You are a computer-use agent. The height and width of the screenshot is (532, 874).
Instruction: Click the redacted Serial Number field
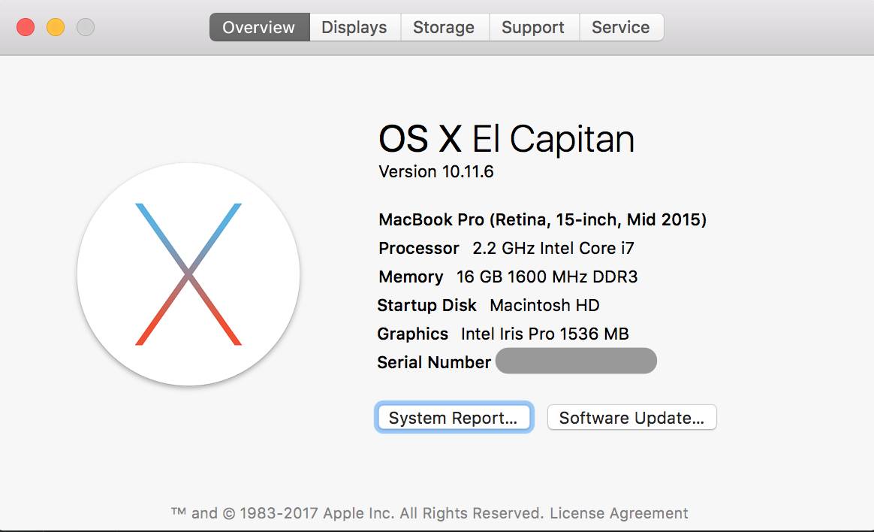pos(575,361)
